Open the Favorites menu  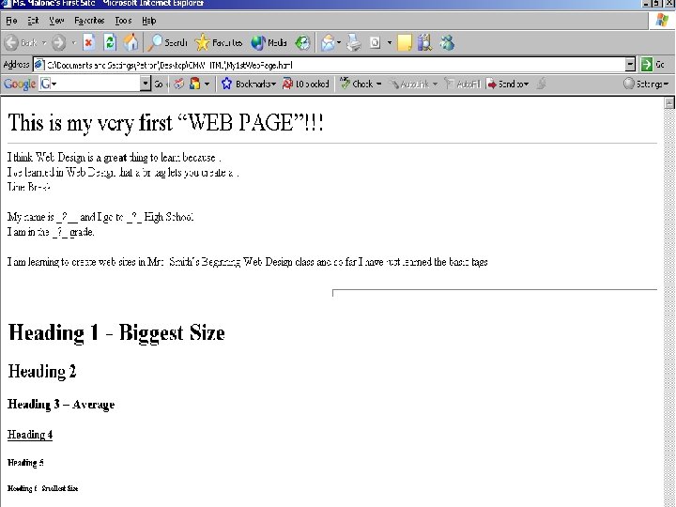point(89,21)
